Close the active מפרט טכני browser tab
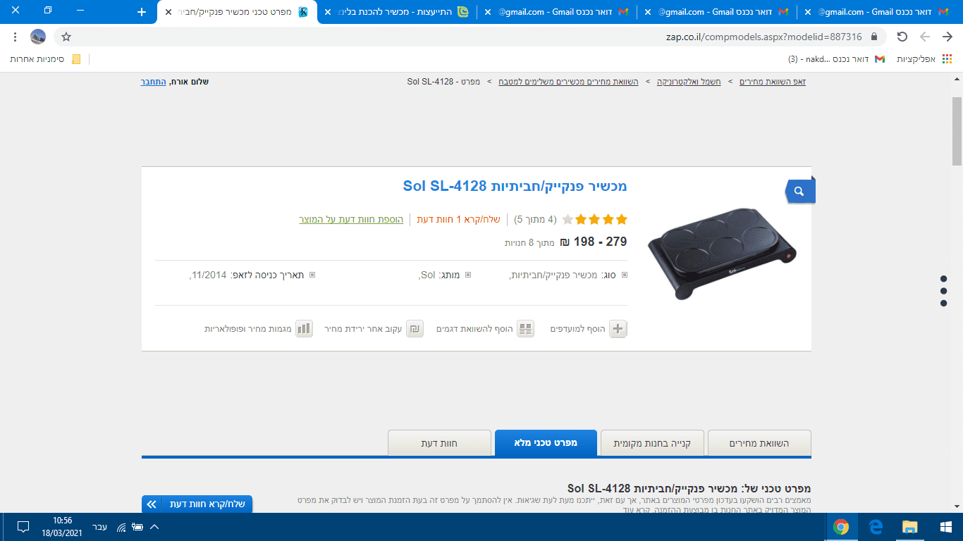963x541 pixels. (x=168, y=12)
